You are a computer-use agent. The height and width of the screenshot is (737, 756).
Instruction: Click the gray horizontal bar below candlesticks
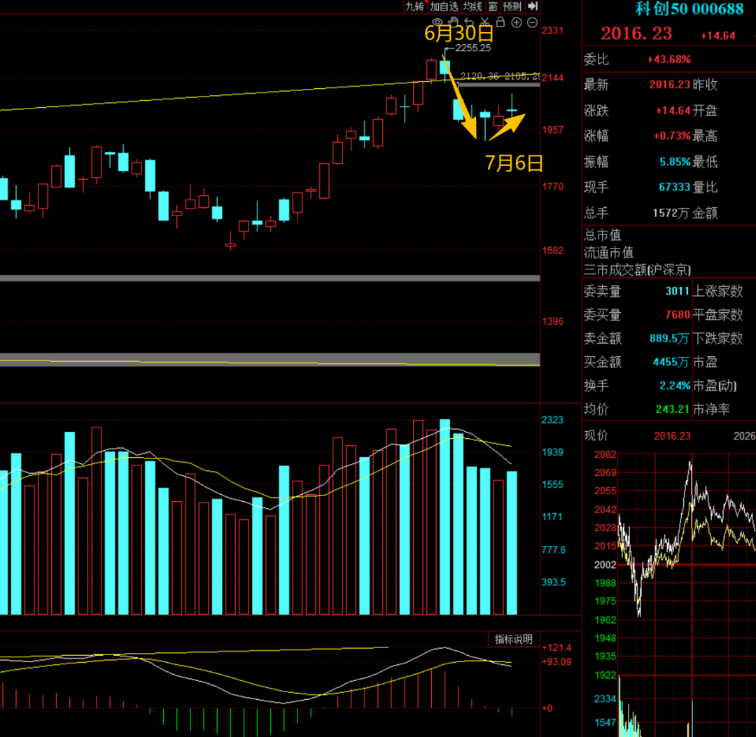[269, 278]
